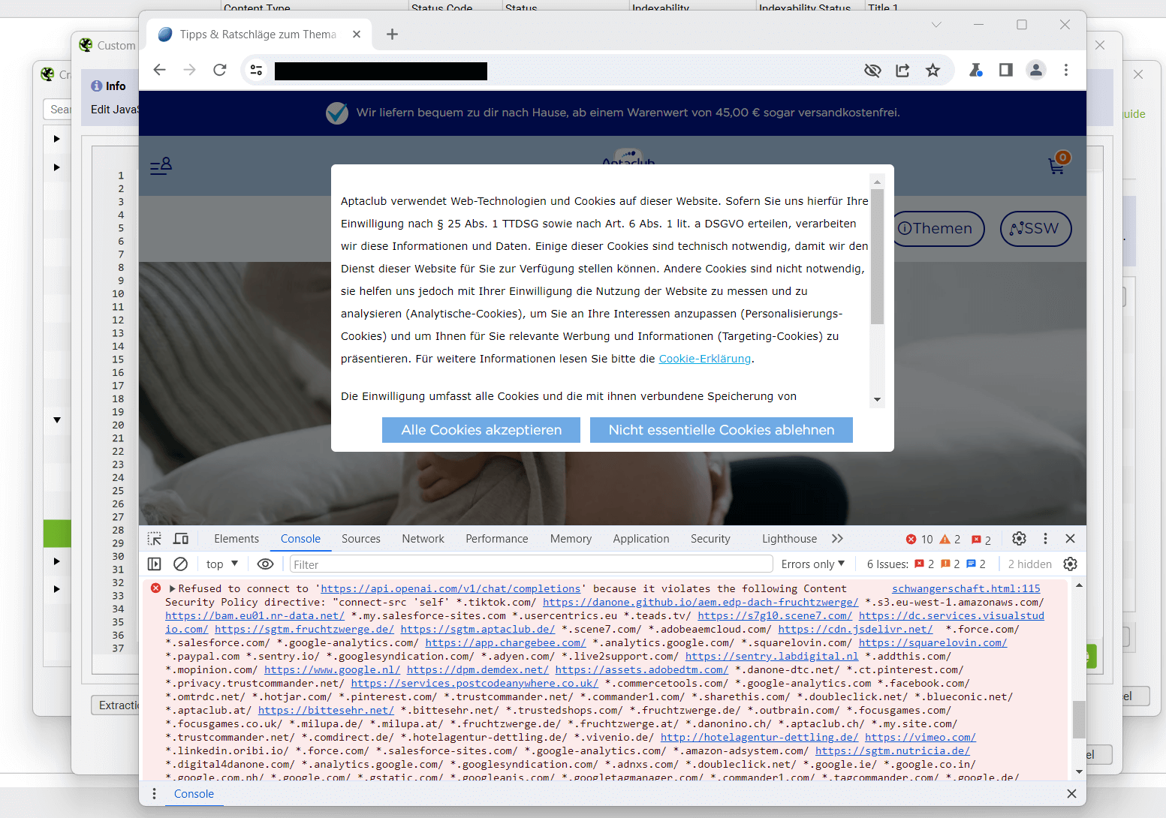
Task: Open site information icon in address bar
Action: point(256,71)
